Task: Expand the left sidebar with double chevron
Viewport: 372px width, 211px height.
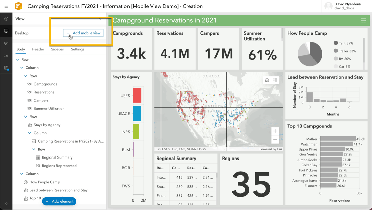Action: click(6, 204)
